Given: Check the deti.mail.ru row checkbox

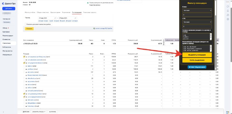Looking at the screenshot, I should pyautogui.click(x=24, y=100).
